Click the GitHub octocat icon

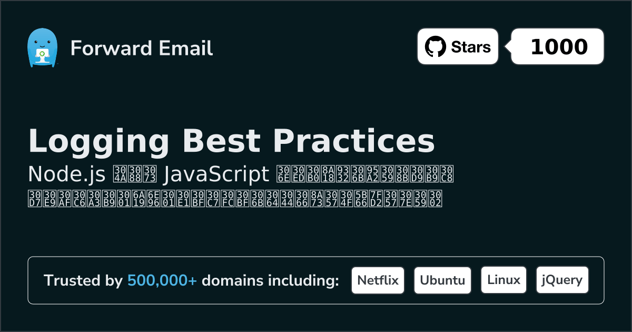coord(435,47)
